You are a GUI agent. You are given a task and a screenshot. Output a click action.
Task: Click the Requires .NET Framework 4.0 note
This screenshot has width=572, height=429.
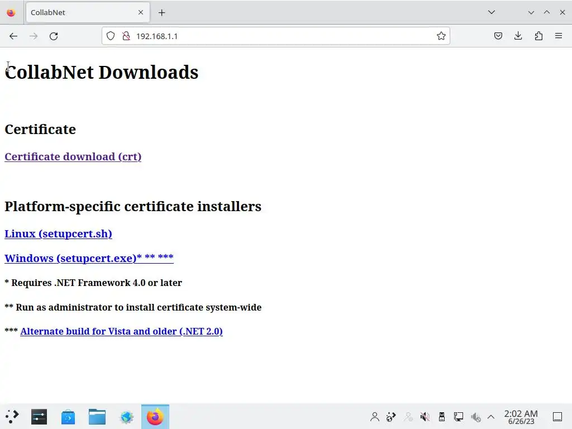tap(93, 283)
